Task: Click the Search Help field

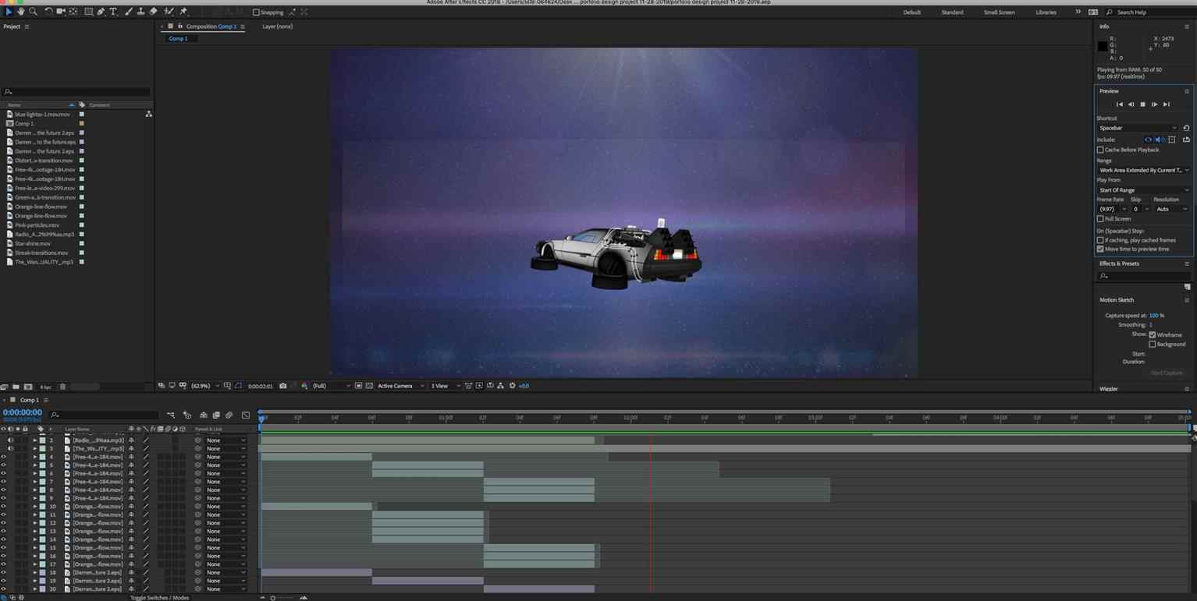Action: (1150, 12)
